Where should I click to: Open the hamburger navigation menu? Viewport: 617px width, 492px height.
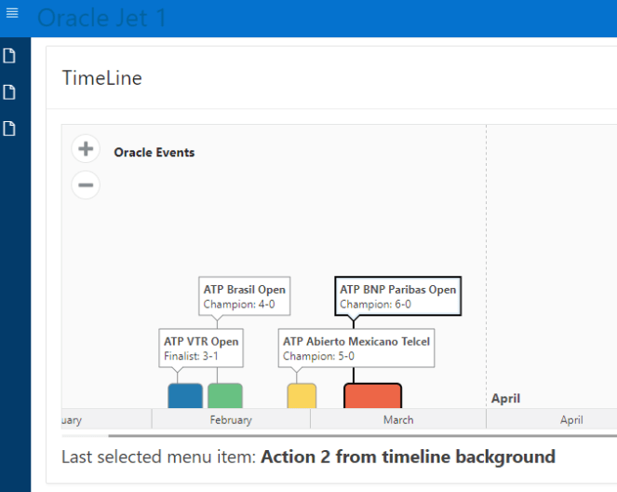[x=12, y=13]
